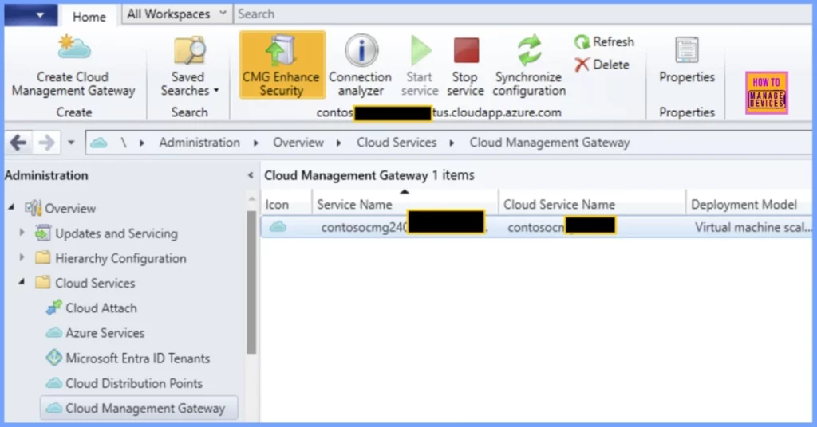Select Cloud Management Gateway in the tree
Viewport: 817px width, 427px height.
coord(139,408)
